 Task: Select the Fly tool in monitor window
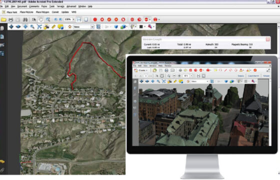click(x=164, y=82)
